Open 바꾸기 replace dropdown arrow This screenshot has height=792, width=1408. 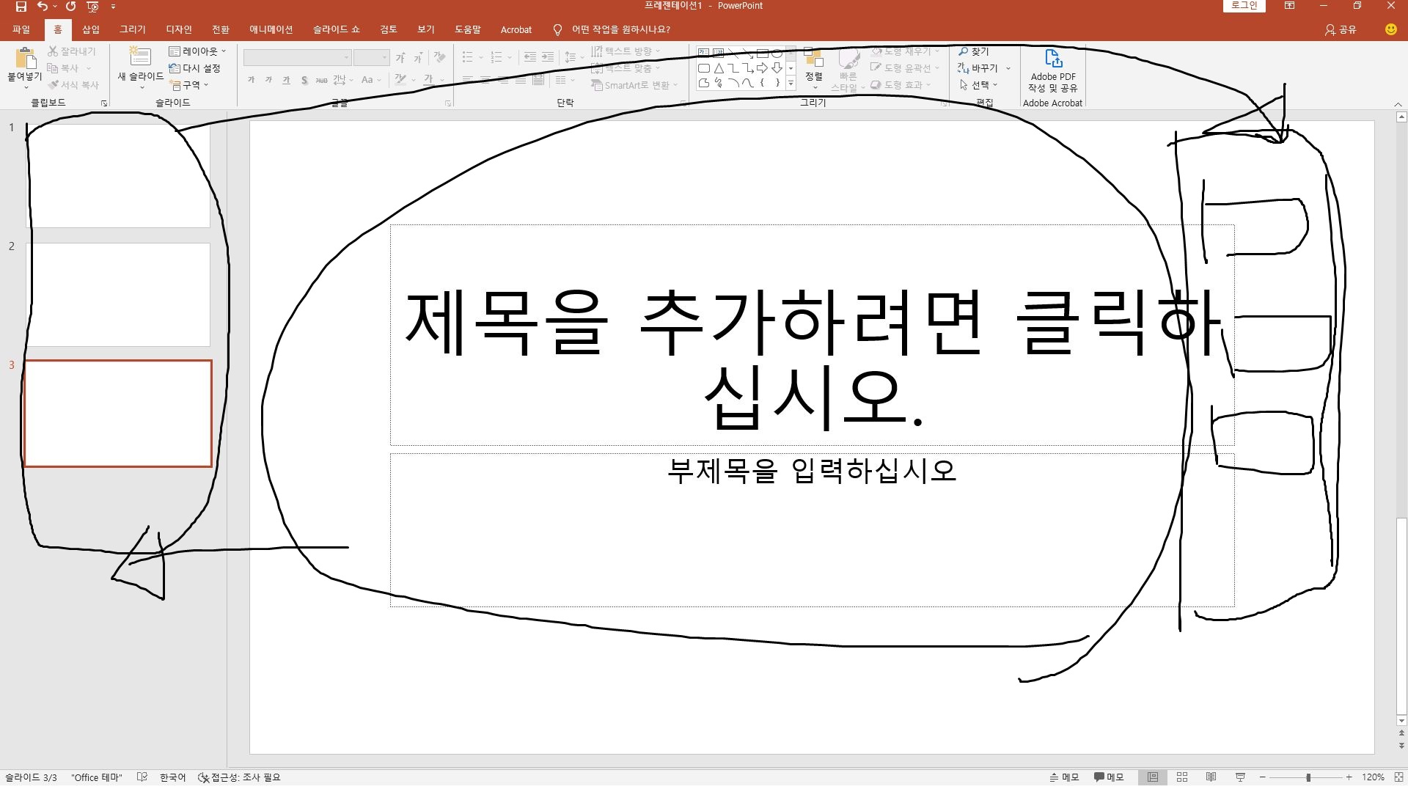[x=1008, y=68]
